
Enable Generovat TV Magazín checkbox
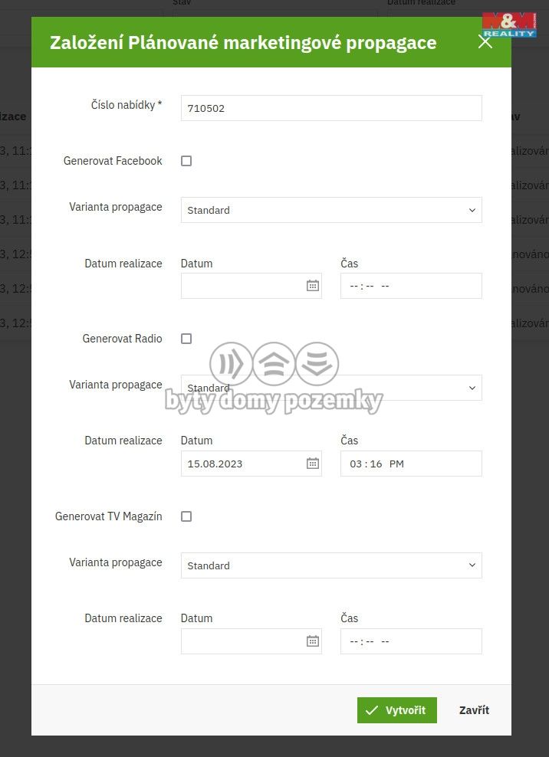pyautogui.click(x=186, y=516)
